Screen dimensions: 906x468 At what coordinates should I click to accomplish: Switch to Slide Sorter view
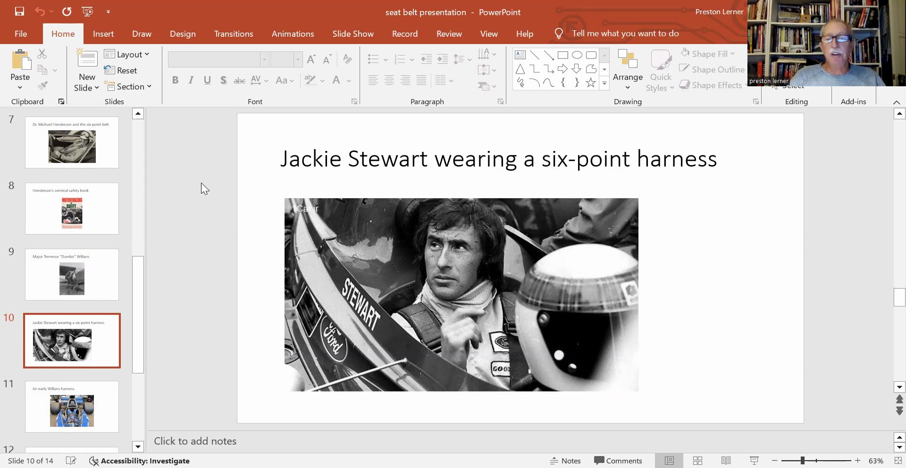(697, 460)
